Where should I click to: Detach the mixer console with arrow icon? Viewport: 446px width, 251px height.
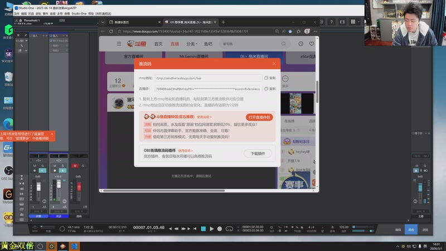tap(25, 35)
